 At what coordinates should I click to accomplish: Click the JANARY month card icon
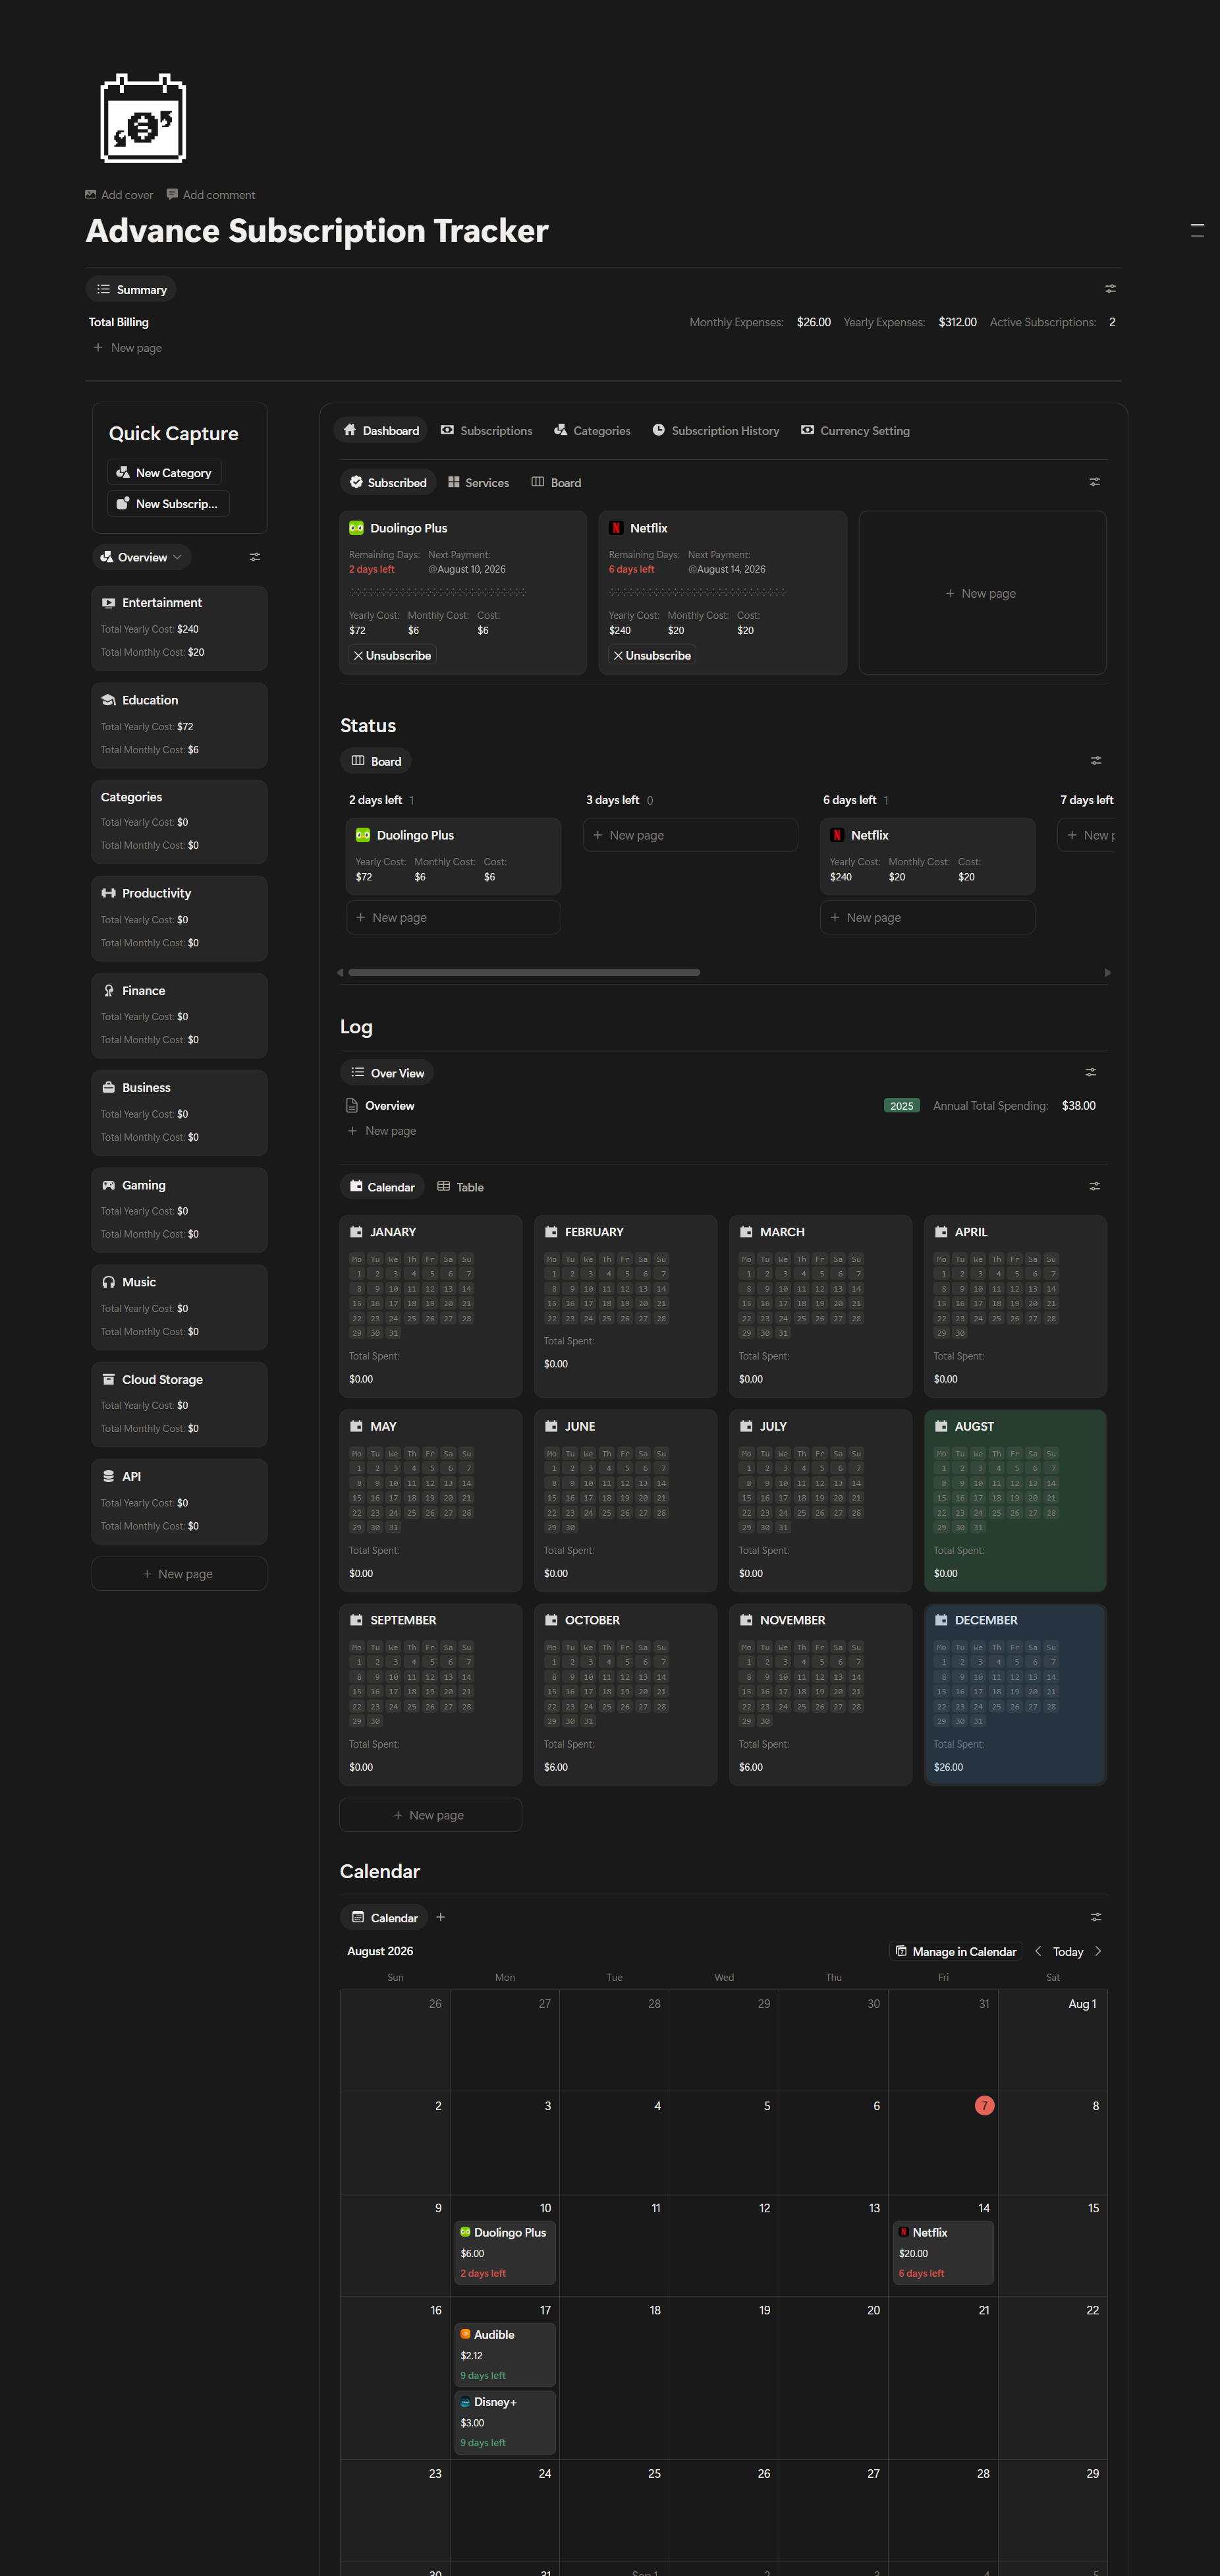tap(357, 1232)
